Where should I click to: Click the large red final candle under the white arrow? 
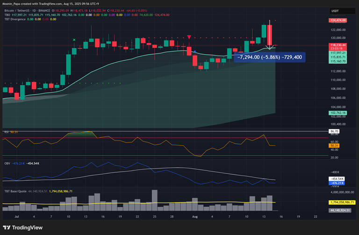[269, 35]
